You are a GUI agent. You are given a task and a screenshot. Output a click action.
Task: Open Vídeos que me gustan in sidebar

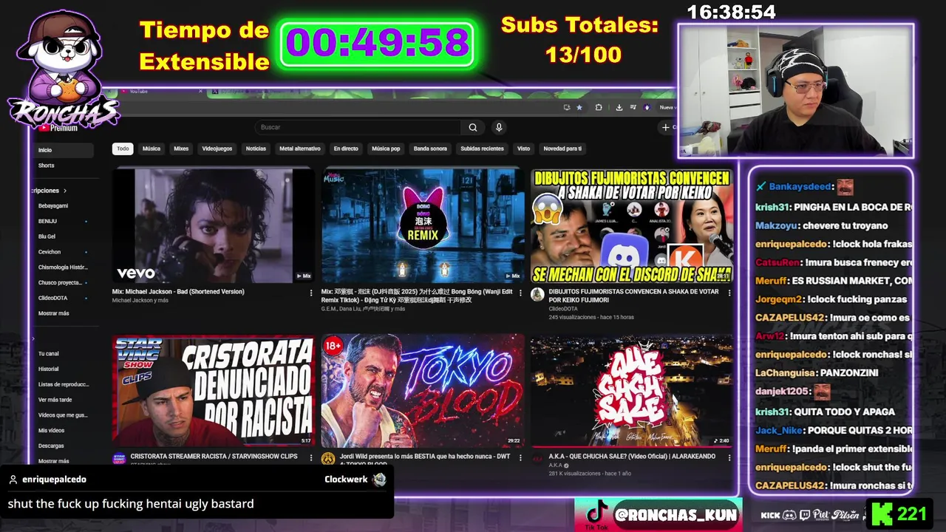(x=62, y=415)
